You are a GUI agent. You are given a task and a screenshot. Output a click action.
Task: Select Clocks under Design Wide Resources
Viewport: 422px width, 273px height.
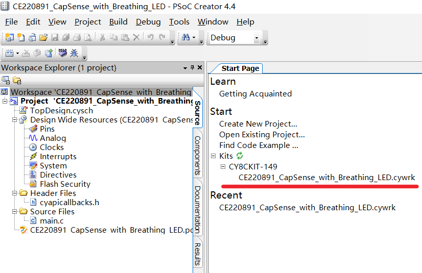click(x=52, y=147)
